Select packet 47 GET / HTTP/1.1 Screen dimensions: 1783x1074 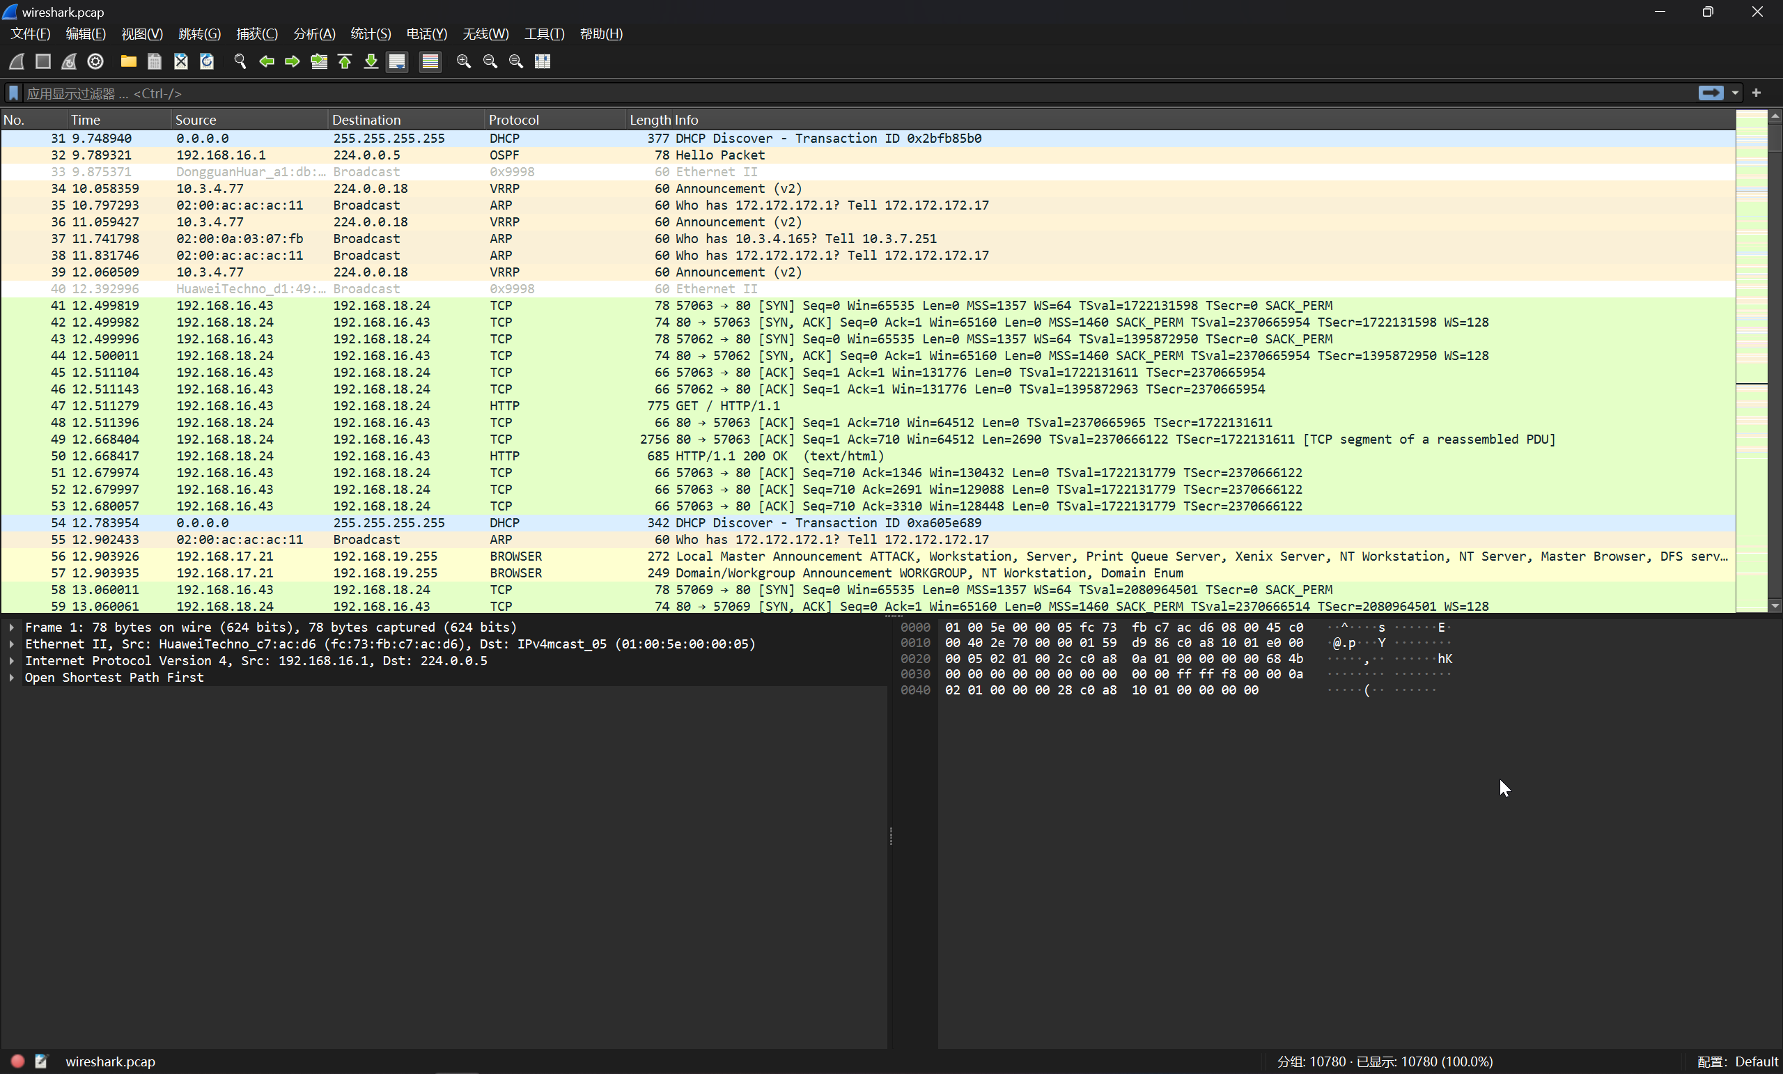(x=868, y=406)
